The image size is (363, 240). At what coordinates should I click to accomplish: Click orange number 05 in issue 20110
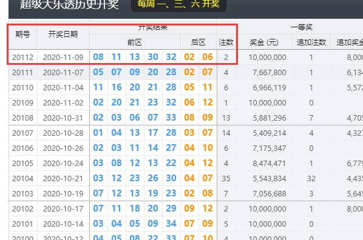coord(189,87)
